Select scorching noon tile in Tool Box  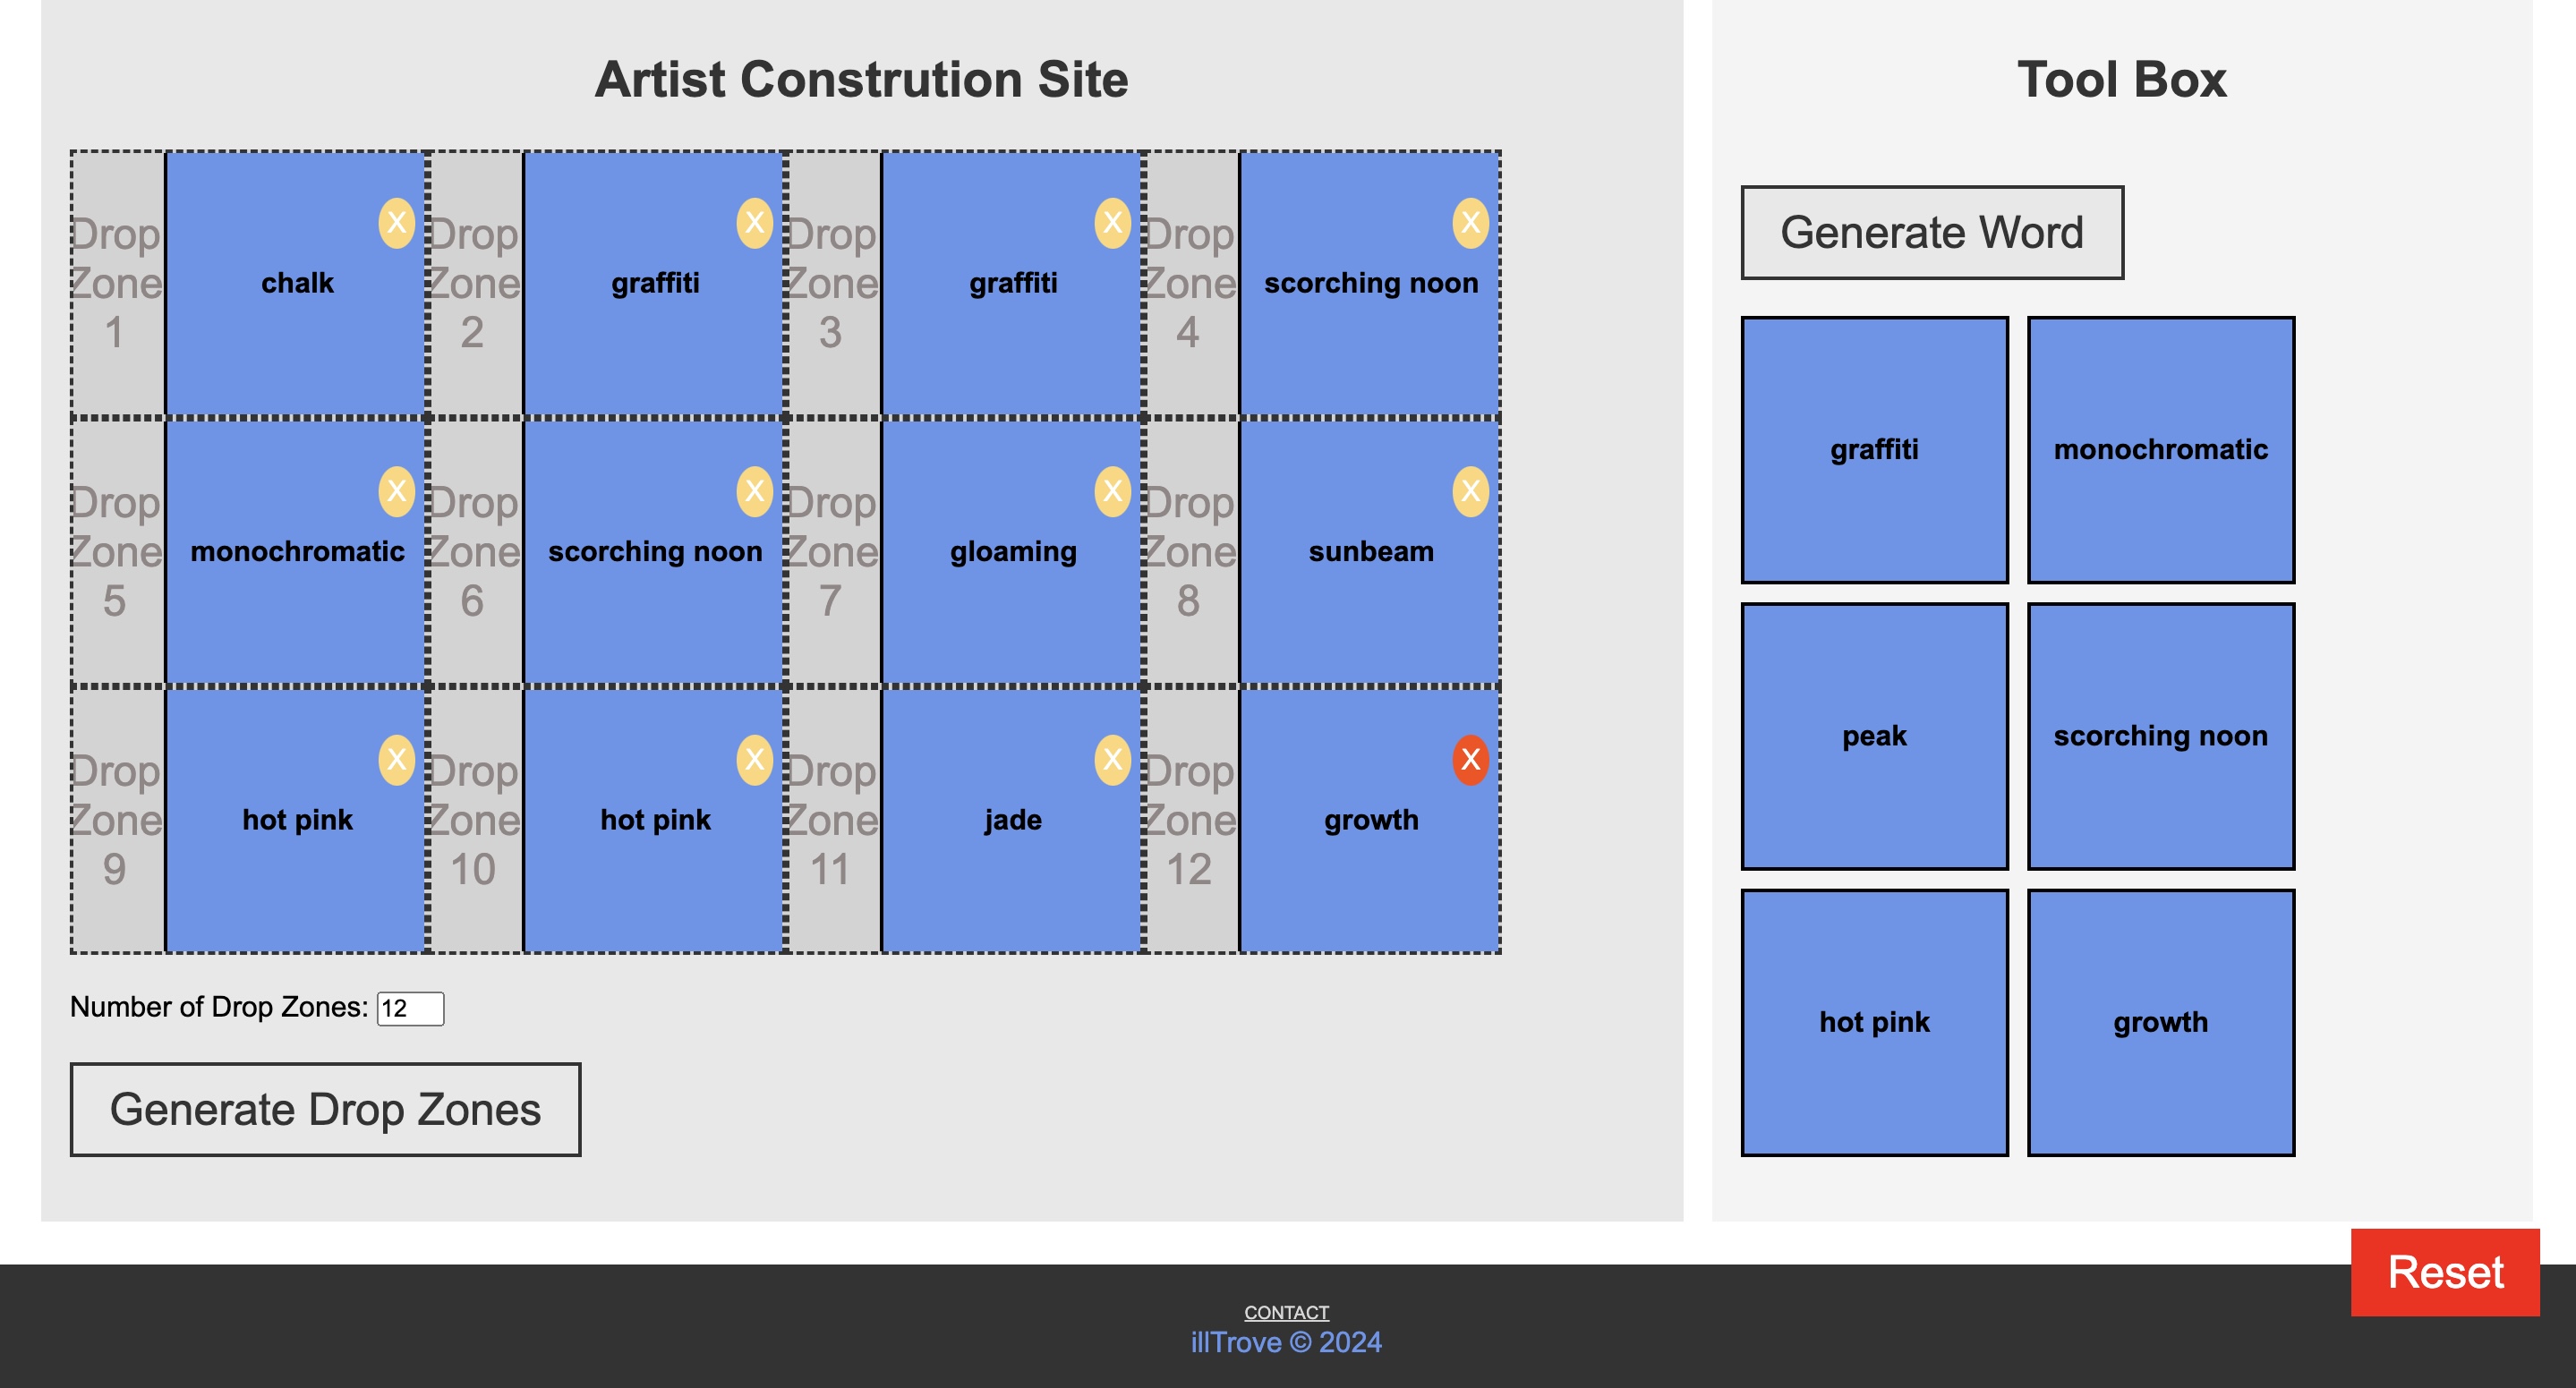[x=2160, y=736]
